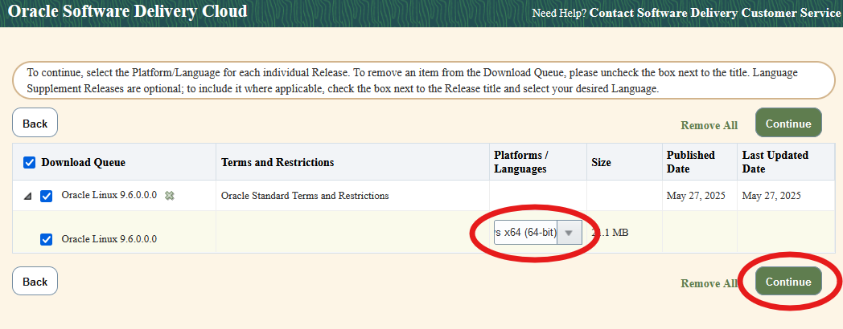Click the green X remove icon beside Oracle Linux
The image size is (843, 329).
(170, 195)
